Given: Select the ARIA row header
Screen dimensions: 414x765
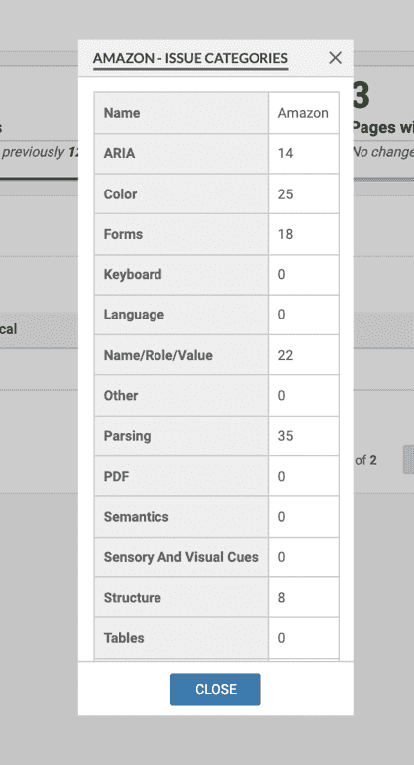Looking at the screenshot, I should coord(181,153).
